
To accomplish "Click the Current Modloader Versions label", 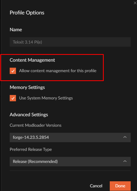I will [36, 125].
